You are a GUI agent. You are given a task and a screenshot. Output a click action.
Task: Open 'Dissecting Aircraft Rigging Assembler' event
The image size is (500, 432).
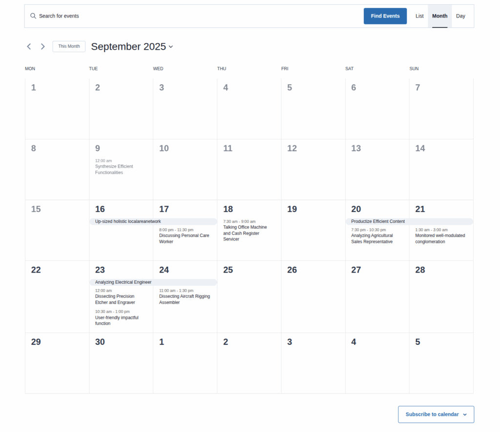coord(185,299)
